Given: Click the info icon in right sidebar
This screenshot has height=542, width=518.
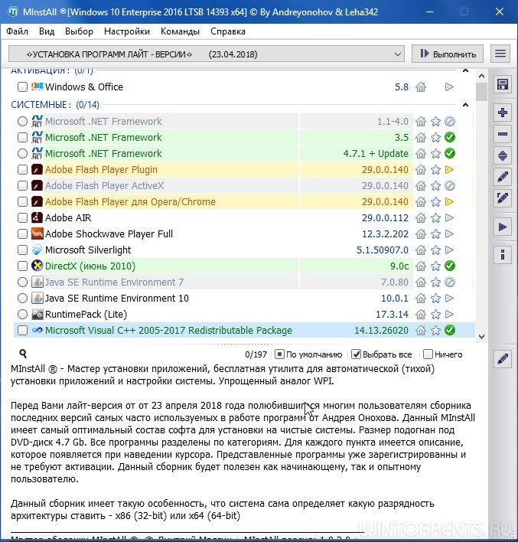Looking at the screenshot, I should click(x=503, y=254).
